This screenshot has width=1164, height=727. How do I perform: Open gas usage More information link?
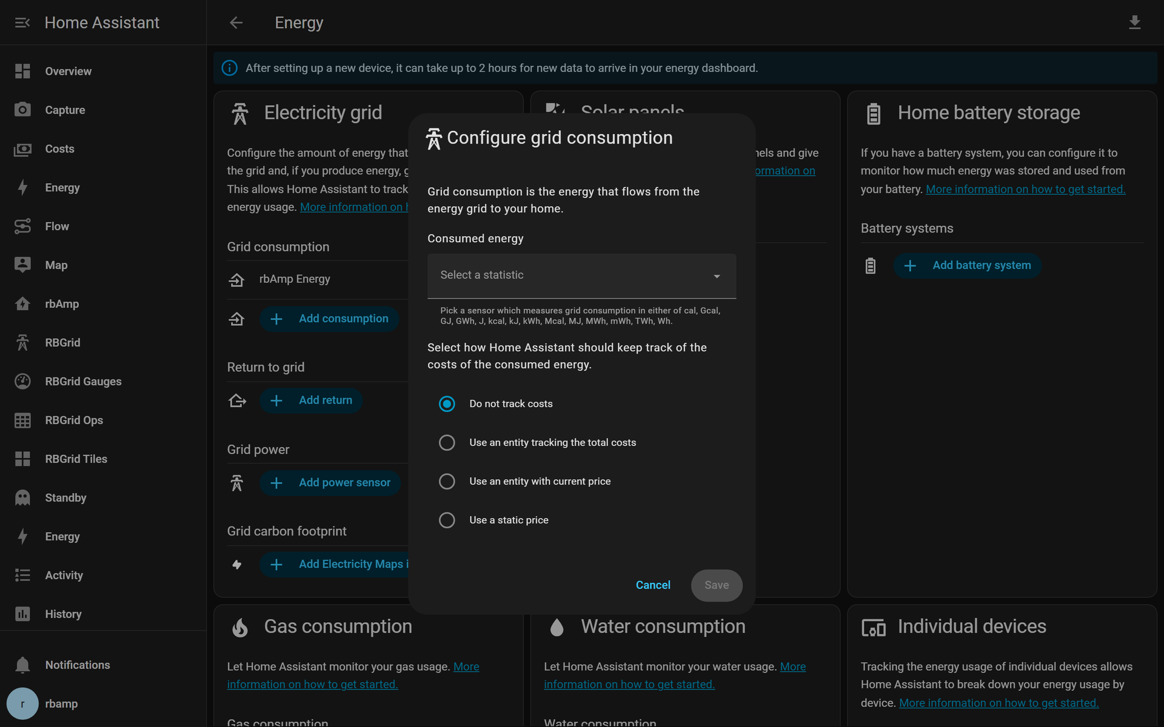[353, 676]
